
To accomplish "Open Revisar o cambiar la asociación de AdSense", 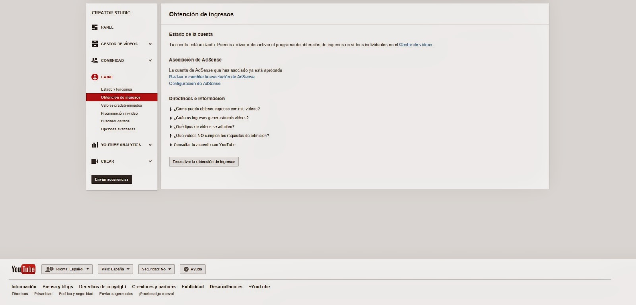I will click(x=212, y=77).
